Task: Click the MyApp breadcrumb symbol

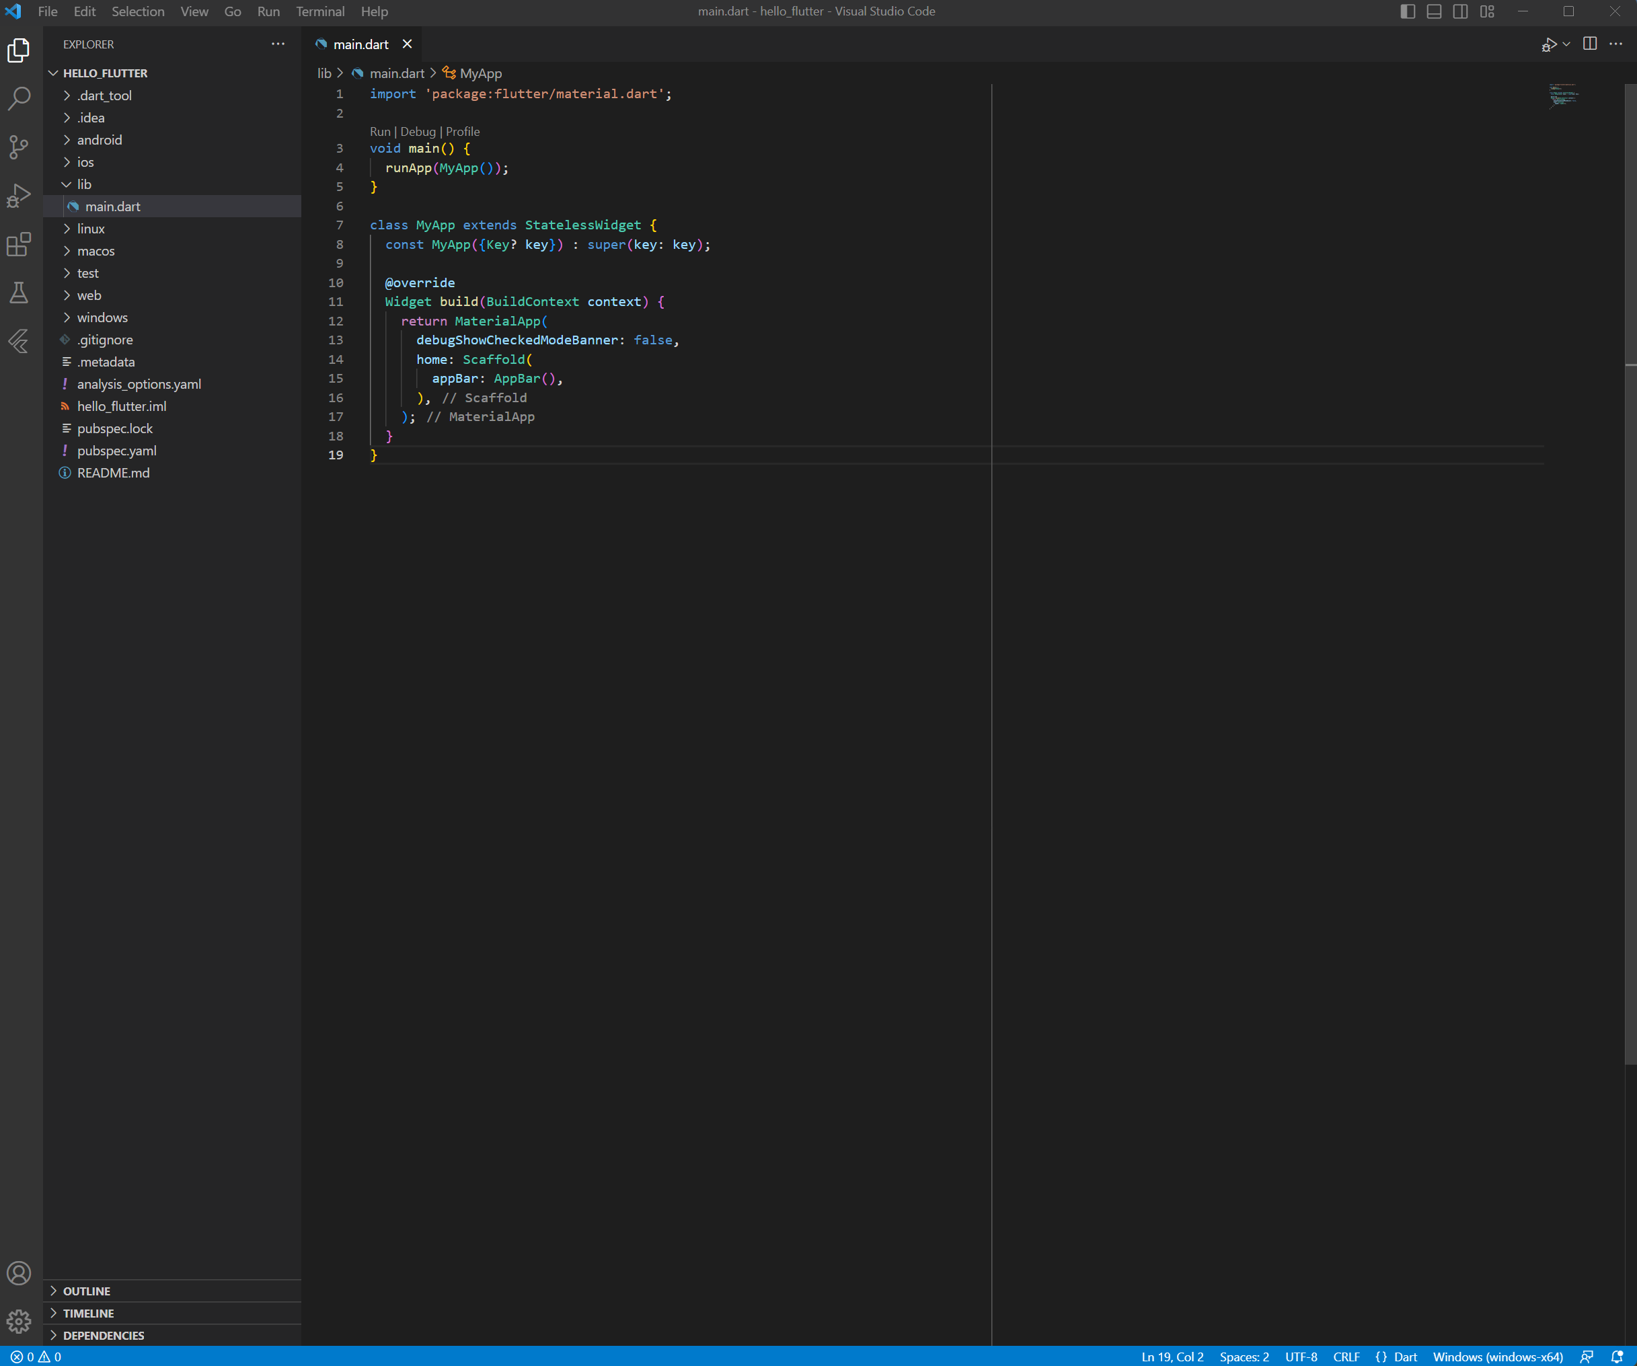Action: pyautogui.click(x=473, y=73)
